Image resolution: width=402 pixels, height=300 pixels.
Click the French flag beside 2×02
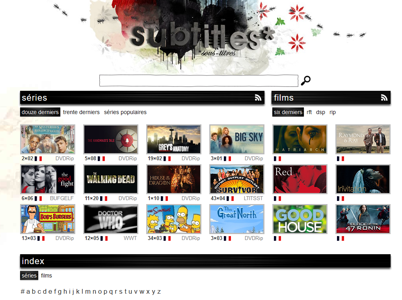(38, 159)
